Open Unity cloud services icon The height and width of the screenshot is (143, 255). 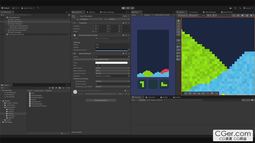(230, 8)
